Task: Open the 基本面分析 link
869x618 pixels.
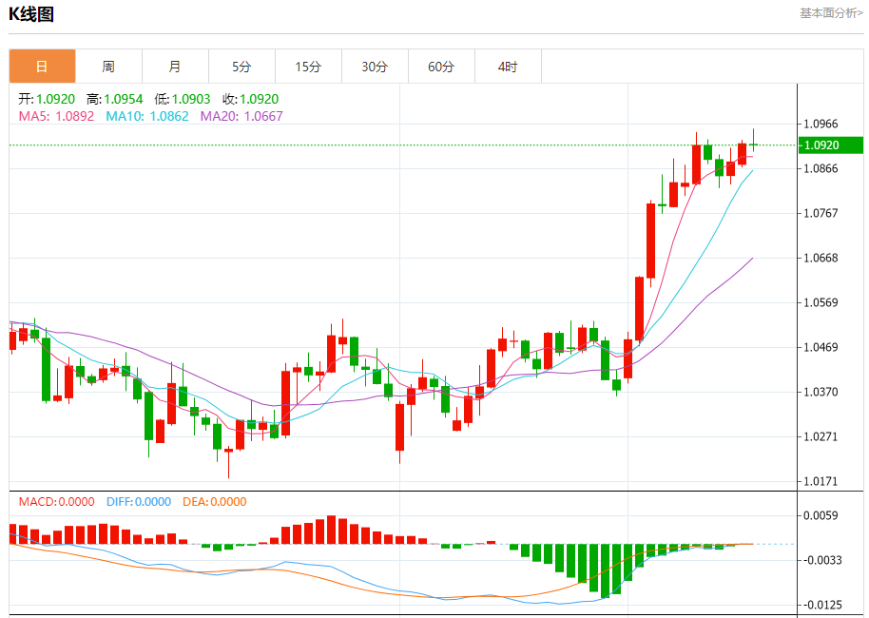Action: pyautogui.click(x=831, y=13)
